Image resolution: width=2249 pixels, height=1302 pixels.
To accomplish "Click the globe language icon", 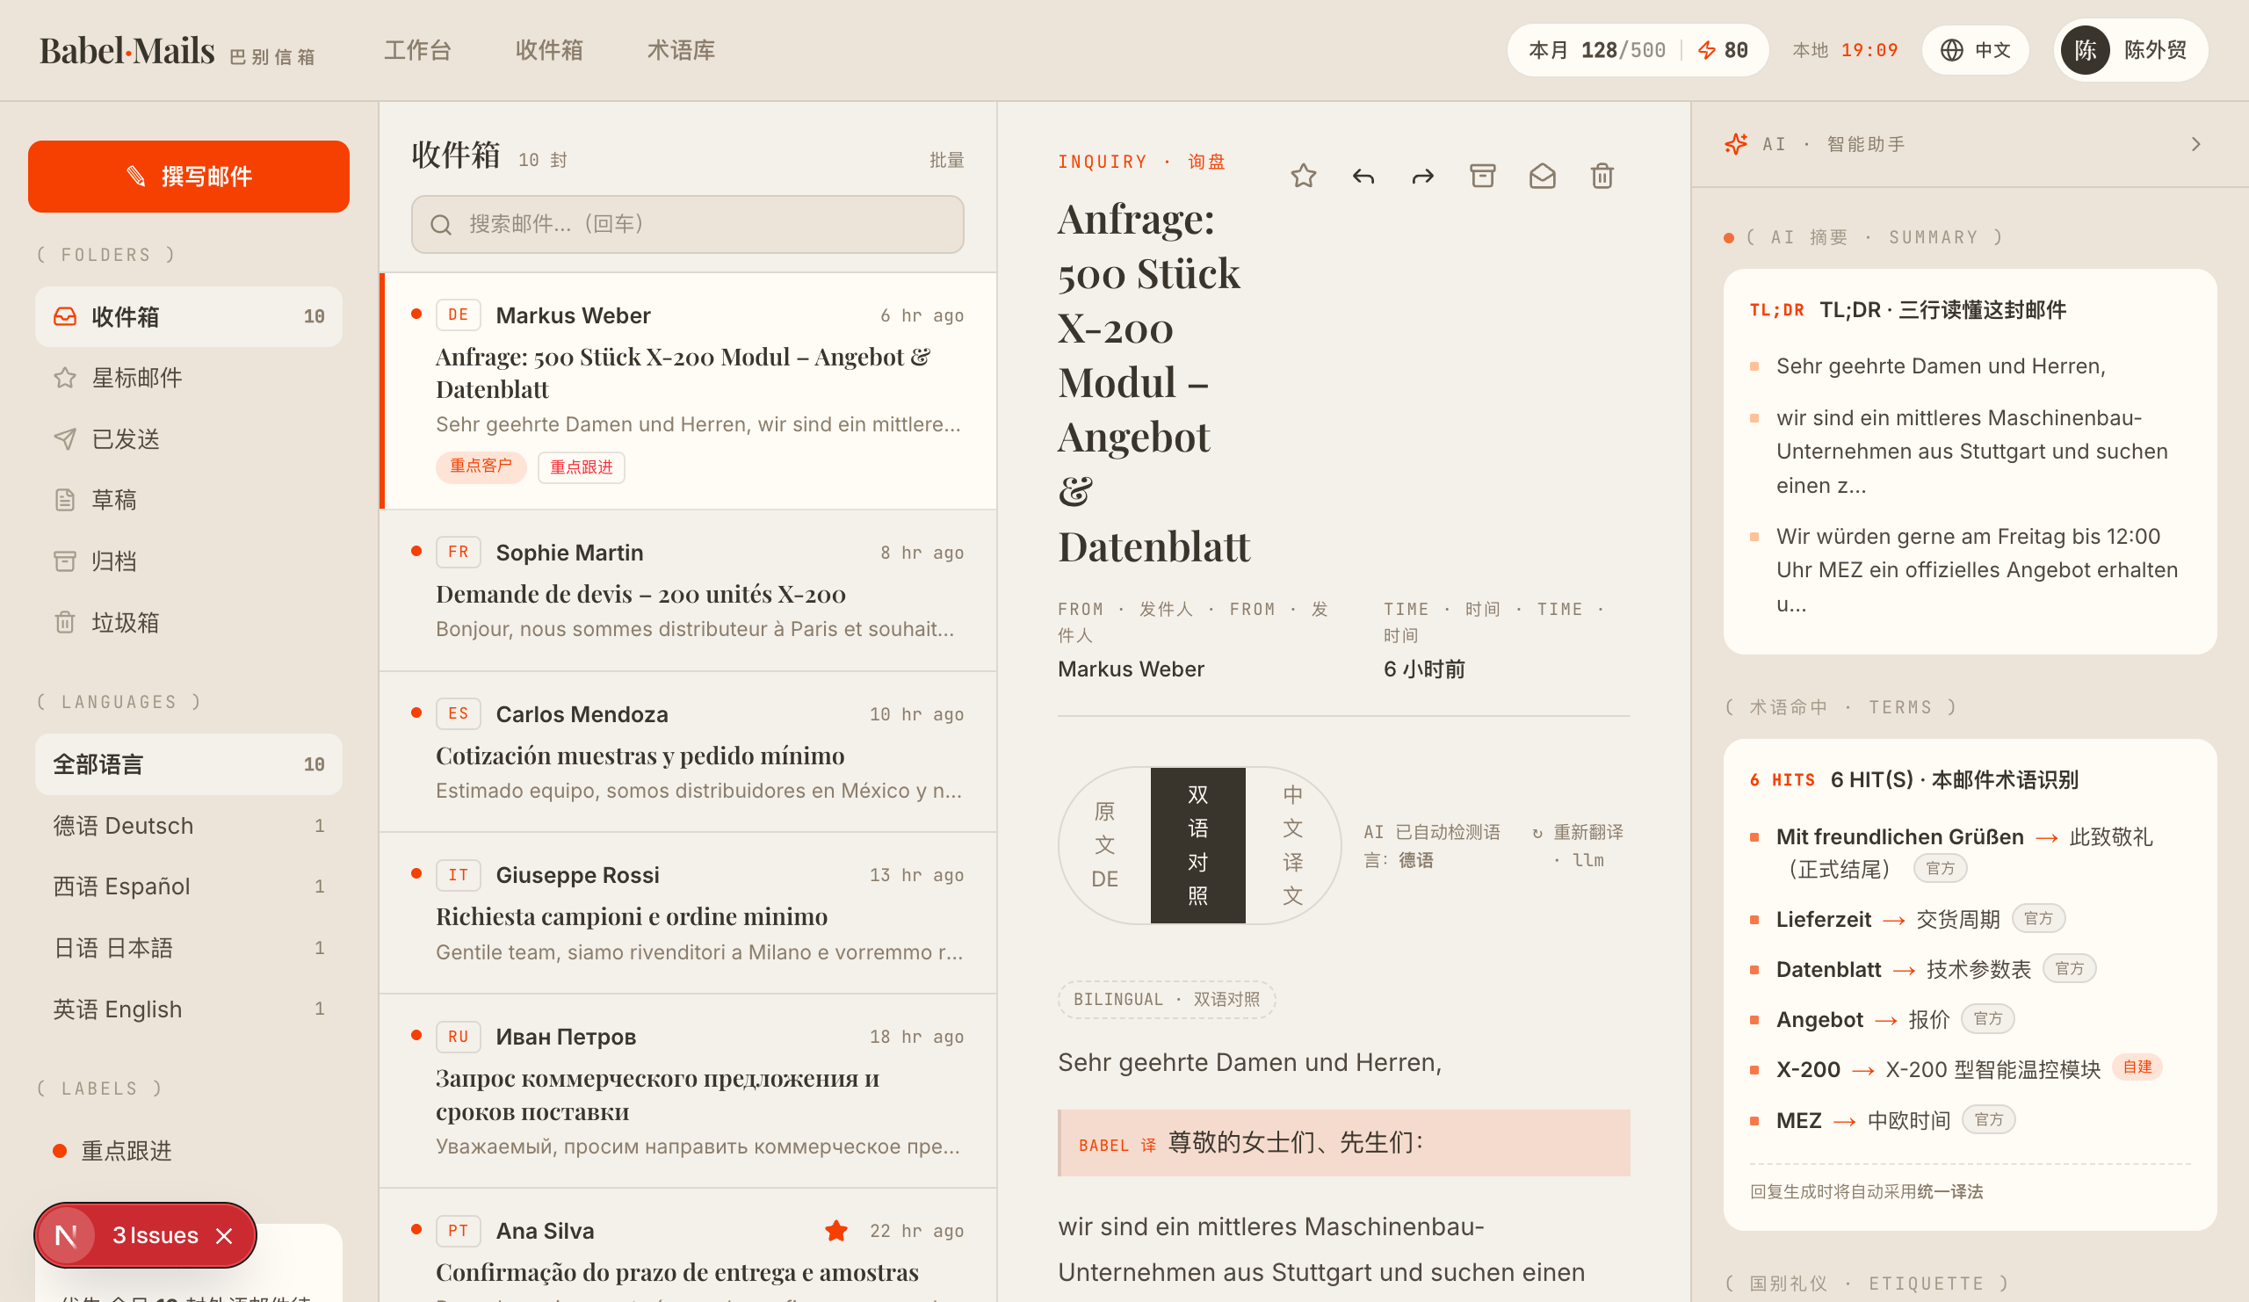I will (1952, 50).
